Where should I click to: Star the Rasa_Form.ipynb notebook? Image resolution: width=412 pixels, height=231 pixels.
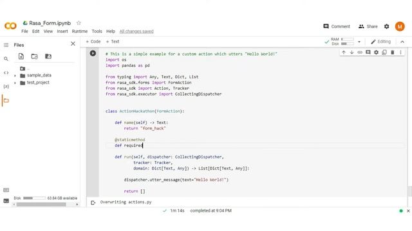click(79, 23)
